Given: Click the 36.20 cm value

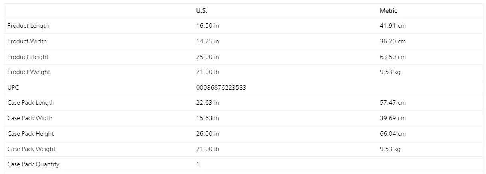Looking at the screenshot, I should 393,41.
